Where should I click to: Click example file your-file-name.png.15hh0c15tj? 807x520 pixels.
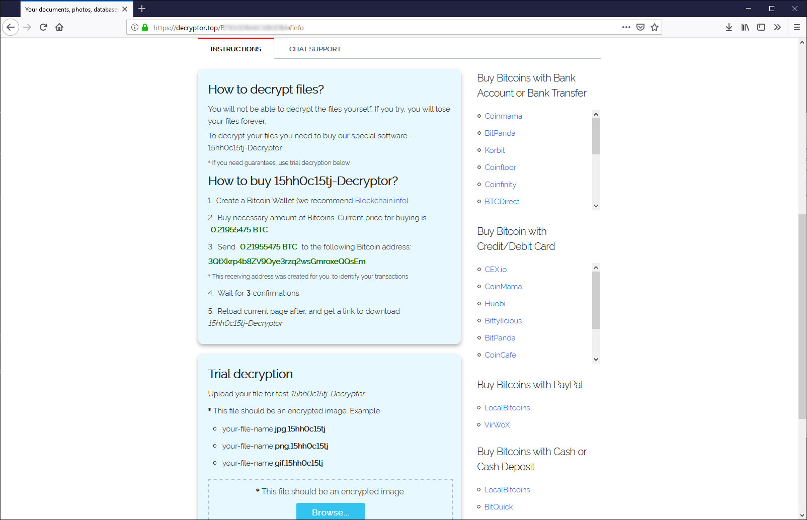[x=275, y=446]
